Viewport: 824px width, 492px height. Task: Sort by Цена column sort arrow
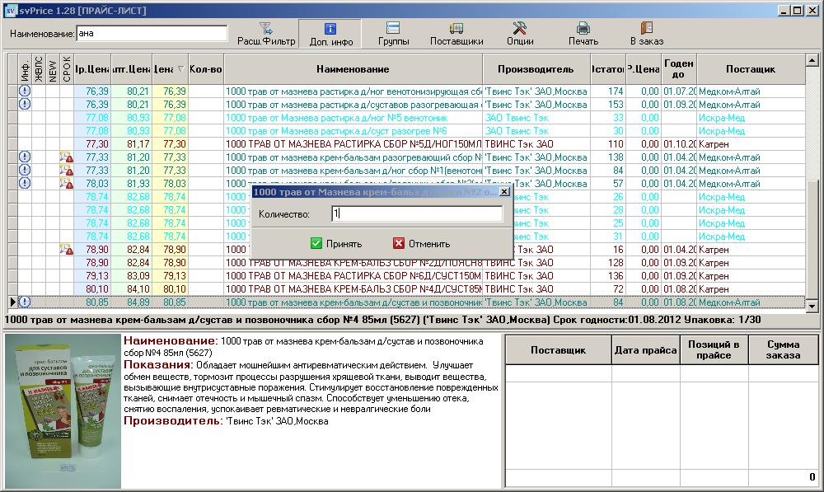coord(180,69)
